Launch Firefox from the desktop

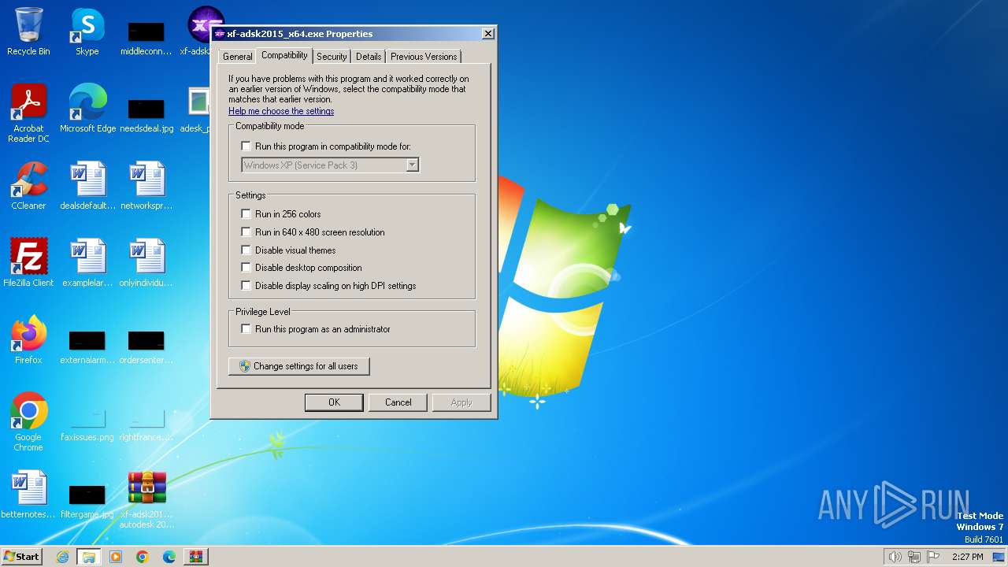tap(28, 340)
